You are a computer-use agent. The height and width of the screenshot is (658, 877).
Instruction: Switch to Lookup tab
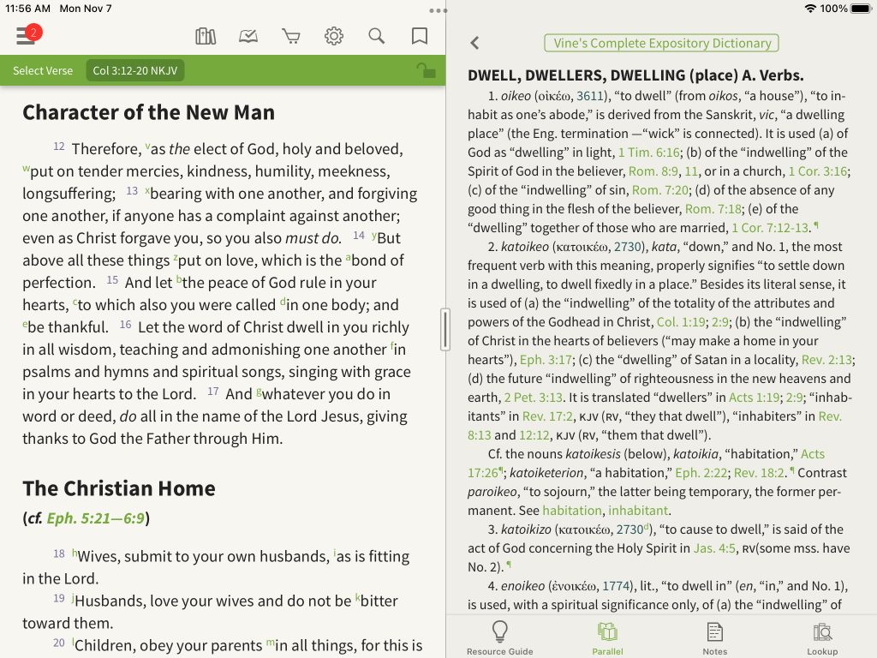pyautogui.click(x=822, y=637)
